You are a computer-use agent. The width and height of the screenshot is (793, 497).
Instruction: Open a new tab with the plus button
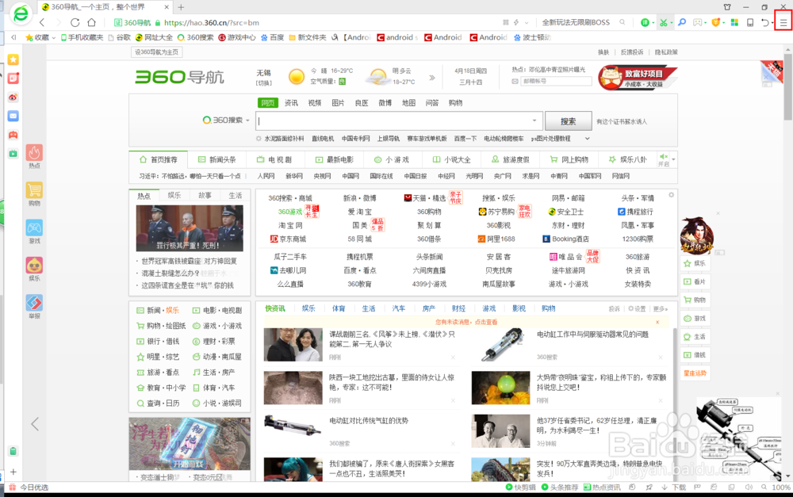(x=181, y=7)
